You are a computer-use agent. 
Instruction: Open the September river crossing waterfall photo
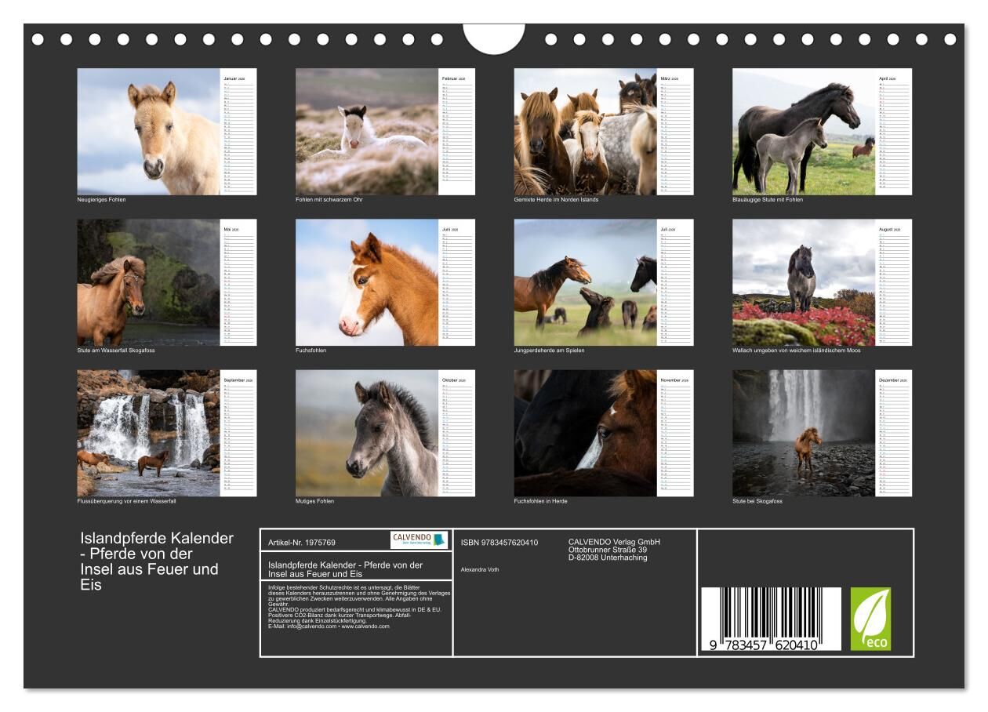pos(148,433)
